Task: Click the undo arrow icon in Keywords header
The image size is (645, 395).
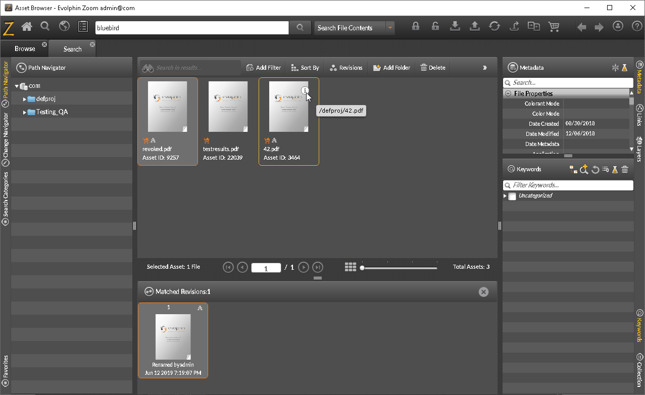Action: pos(595,170)
